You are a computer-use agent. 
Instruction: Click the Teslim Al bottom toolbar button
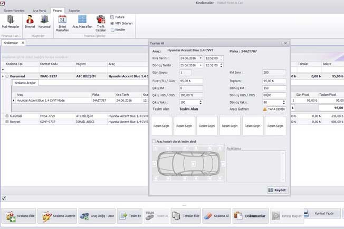coord(156,216)
